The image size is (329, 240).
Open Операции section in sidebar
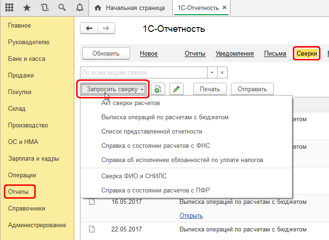(x=22, y=175)
